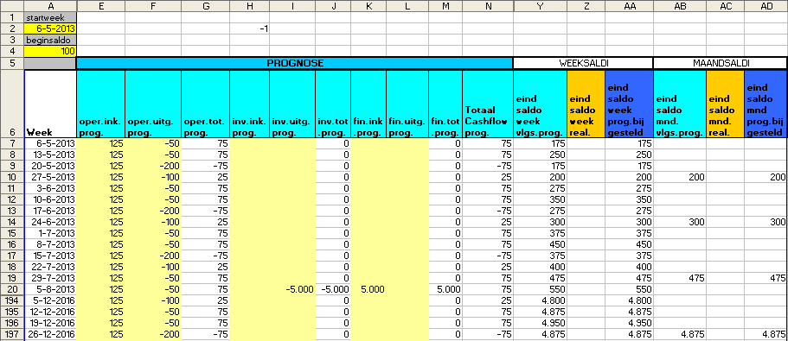Select the Week heading cell
Image resolution: width=788 pixels, height=341 pixels.
tap(50, 104)
